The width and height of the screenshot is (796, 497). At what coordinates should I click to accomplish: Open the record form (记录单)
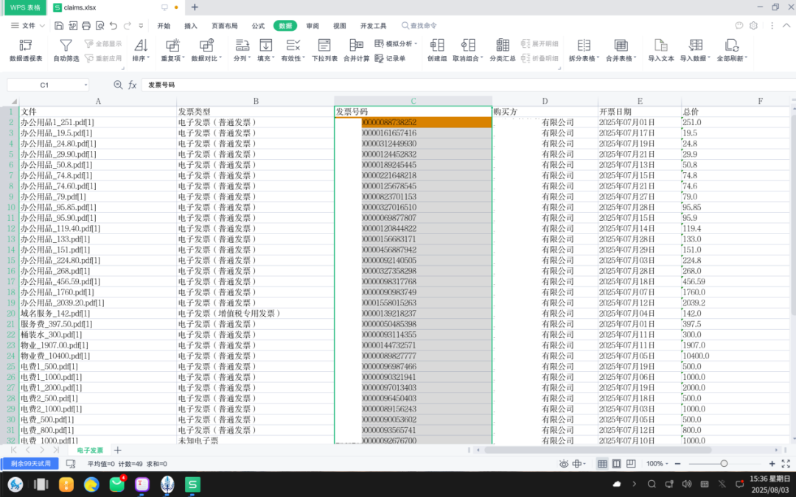(390, 58)
